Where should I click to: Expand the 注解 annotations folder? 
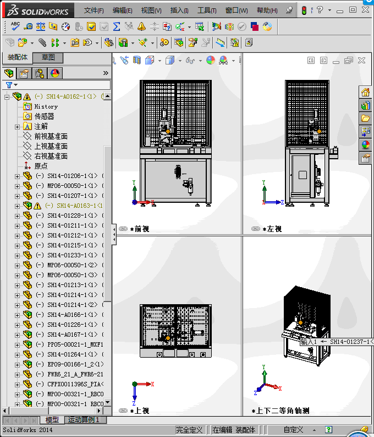point(17,127)
